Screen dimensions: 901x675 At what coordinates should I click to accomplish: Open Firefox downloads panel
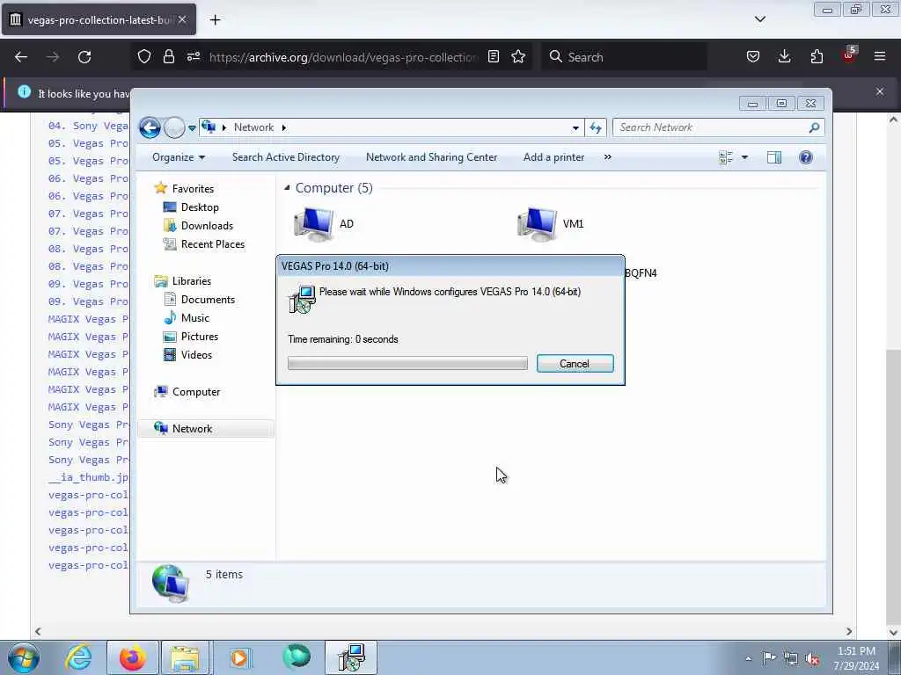tap(784, 56)
